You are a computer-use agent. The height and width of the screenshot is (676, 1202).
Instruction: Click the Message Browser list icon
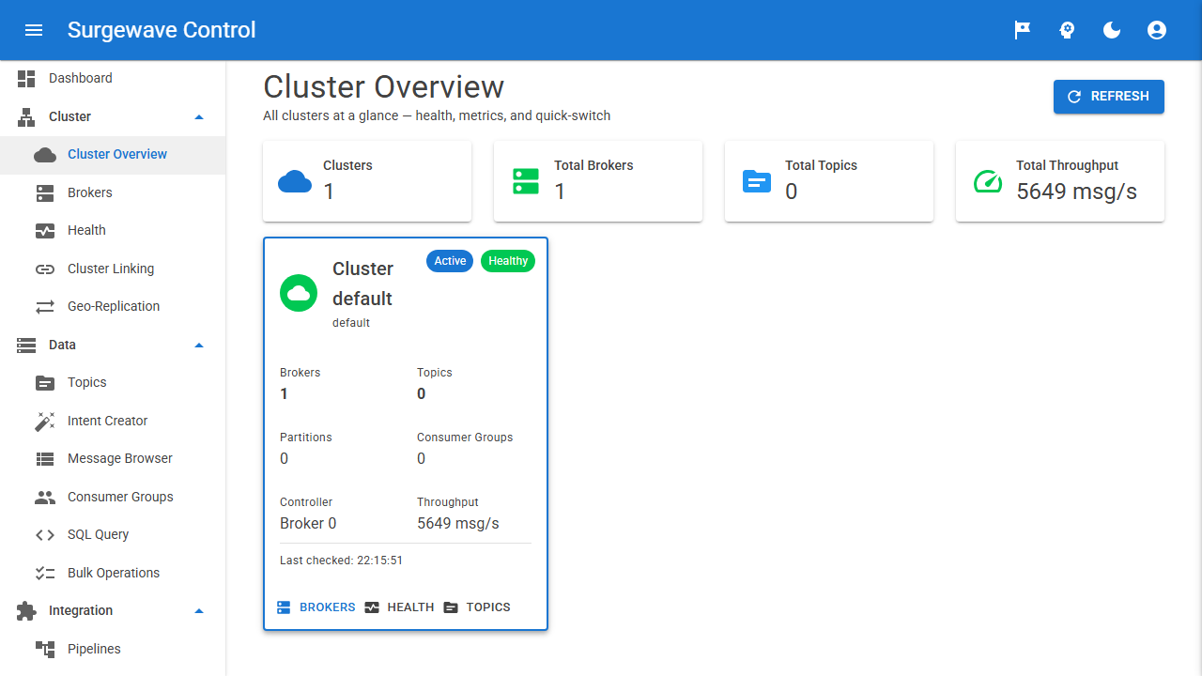click(45, 459)
